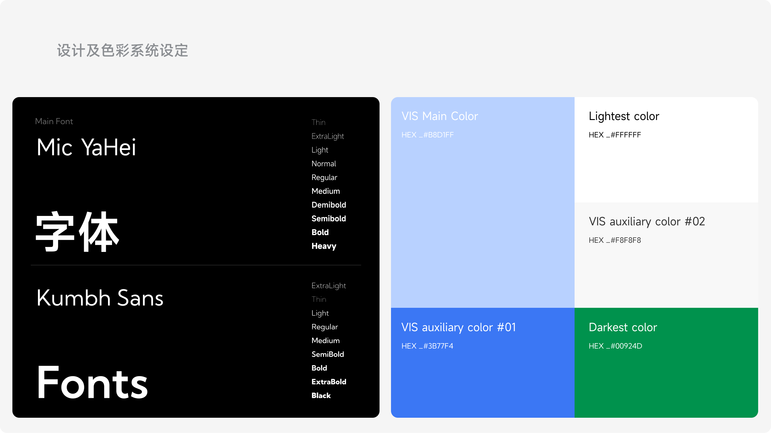Screen dimensions: 771x433
Task: Click the large Fonts sample text
Action: pyautogui.click(x=92, y=383)
